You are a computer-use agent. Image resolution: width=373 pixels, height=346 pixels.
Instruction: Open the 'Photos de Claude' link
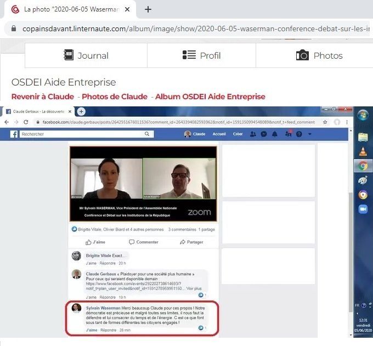point(115,97)
